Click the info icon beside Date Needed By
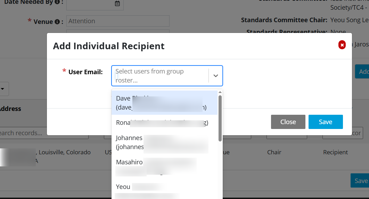This screenshot has height=199, width=369. click(x=57, y=2)
